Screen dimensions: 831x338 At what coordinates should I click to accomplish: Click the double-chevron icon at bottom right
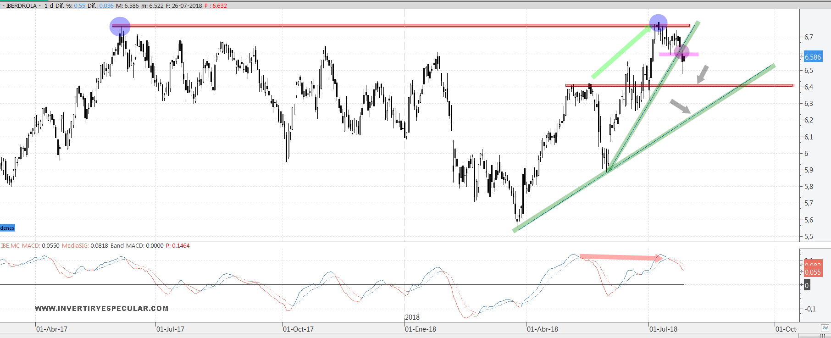[x=825, y=328]
